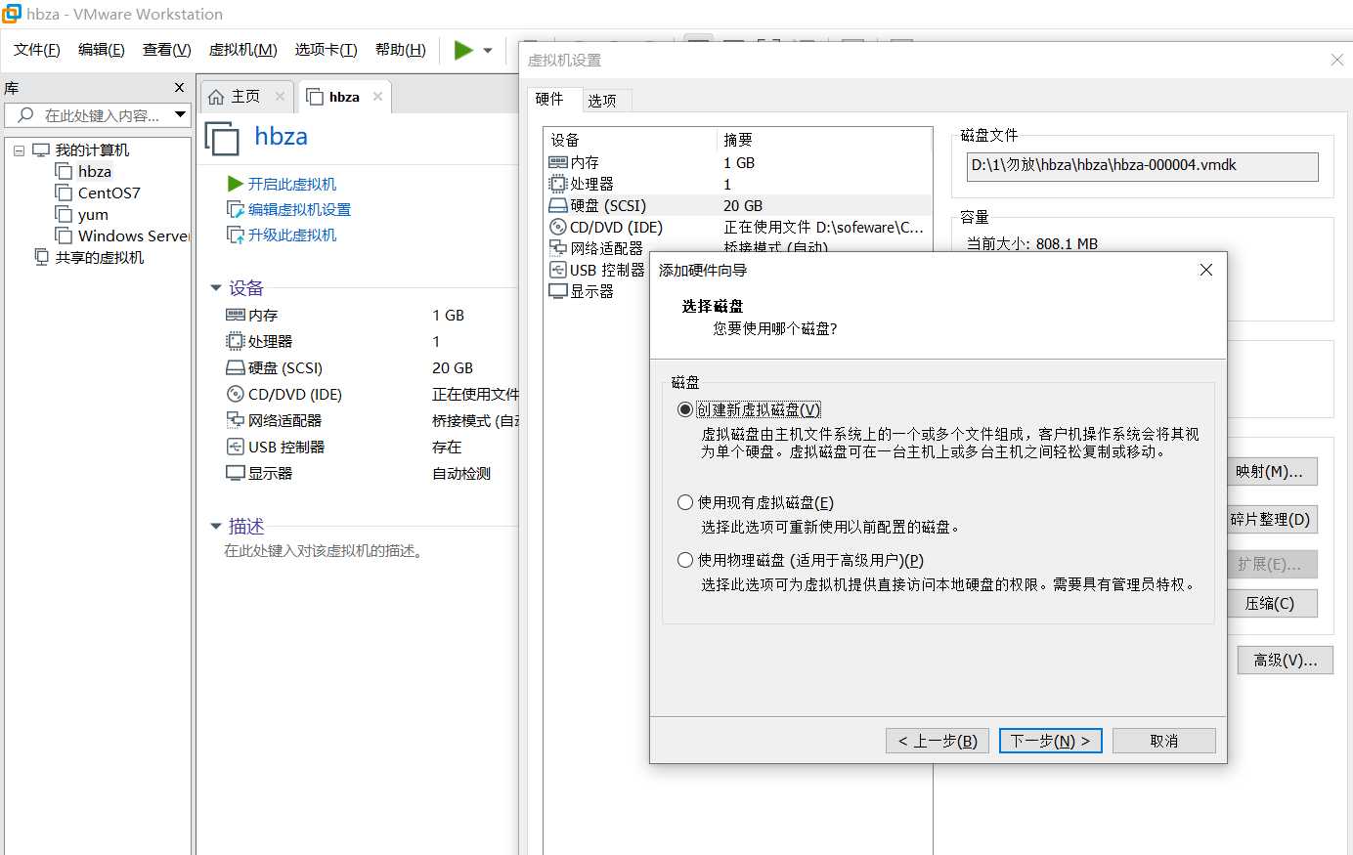Open the 编辑(E) menu
This screenshot has width=1353, height=855.
102,50
